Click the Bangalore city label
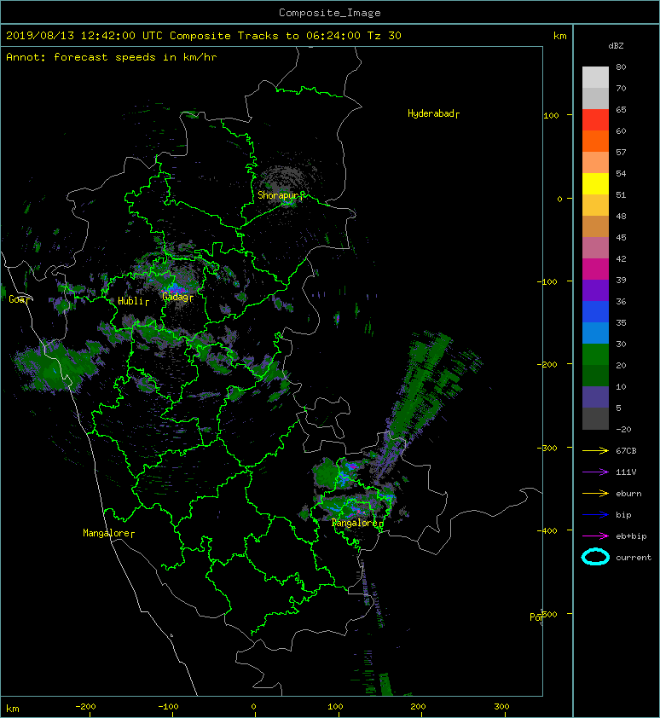This screenshot has width=660, height=718. 357,523
